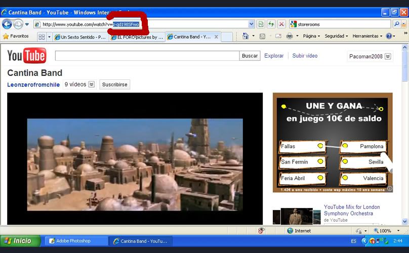Click the YouTube search text field
This screenshot has width=409, height=253.
pos(147,56)
